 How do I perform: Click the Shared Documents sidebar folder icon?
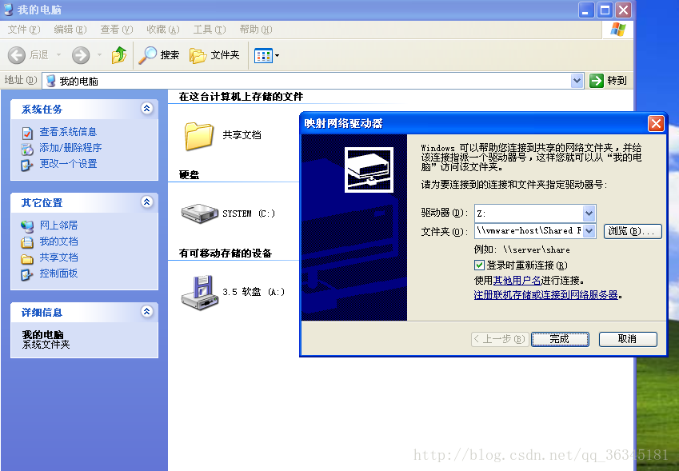point(27,259)
